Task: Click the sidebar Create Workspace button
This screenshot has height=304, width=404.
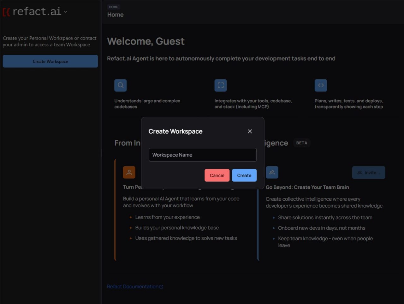Action: click(50, 61)
